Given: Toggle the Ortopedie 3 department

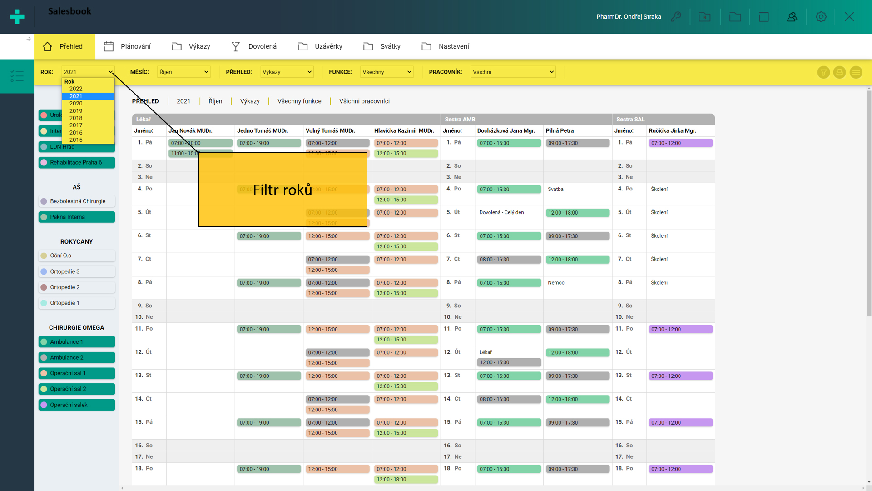Looking at the screenshot, I should (76, 271).
